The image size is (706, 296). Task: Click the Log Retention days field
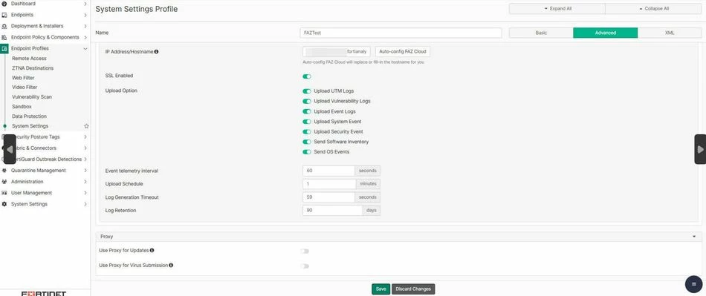[x=332, y=210]
